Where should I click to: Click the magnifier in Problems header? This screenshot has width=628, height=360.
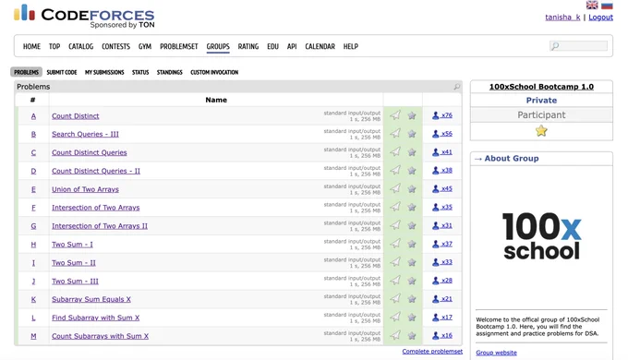coord(456,87)
